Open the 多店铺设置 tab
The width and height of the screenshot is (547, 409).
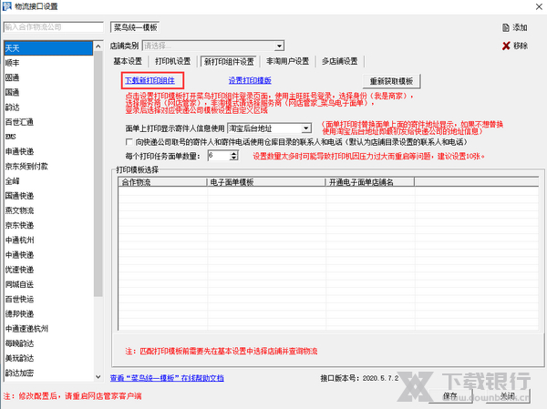[340, 61]
